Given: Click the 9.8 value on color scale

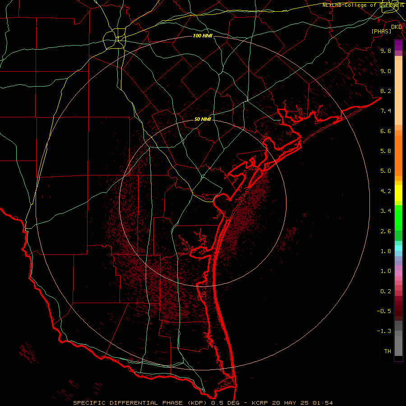Looking at the screenshot, I should point(386,51).
